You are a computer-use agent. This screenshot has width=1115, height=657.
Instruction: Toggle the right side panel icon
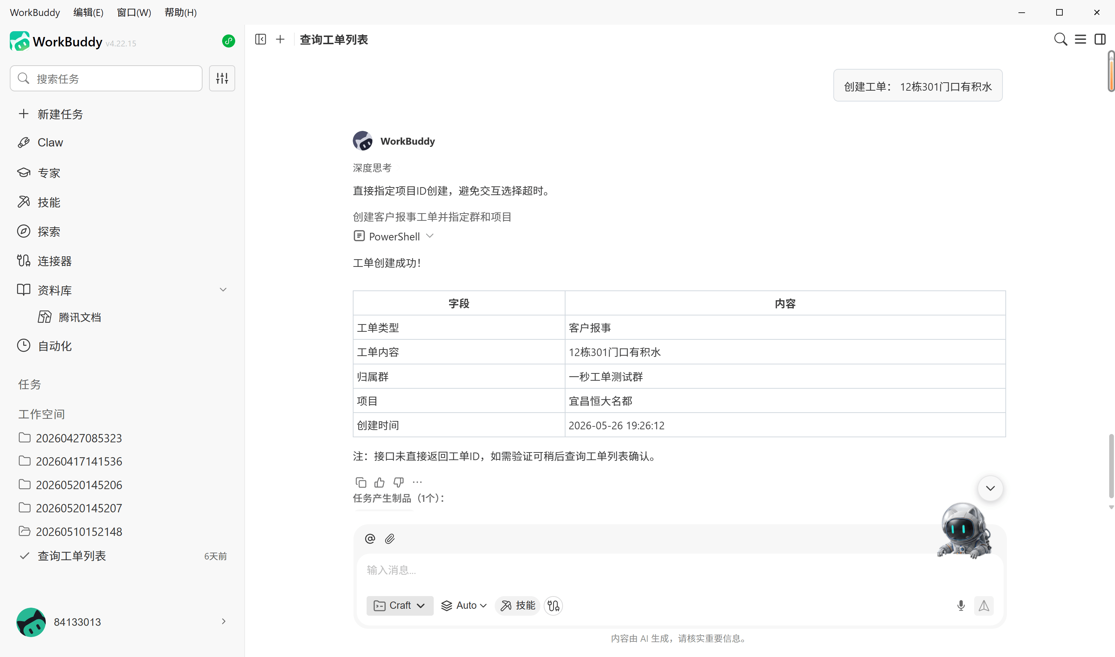(1100, 40)
